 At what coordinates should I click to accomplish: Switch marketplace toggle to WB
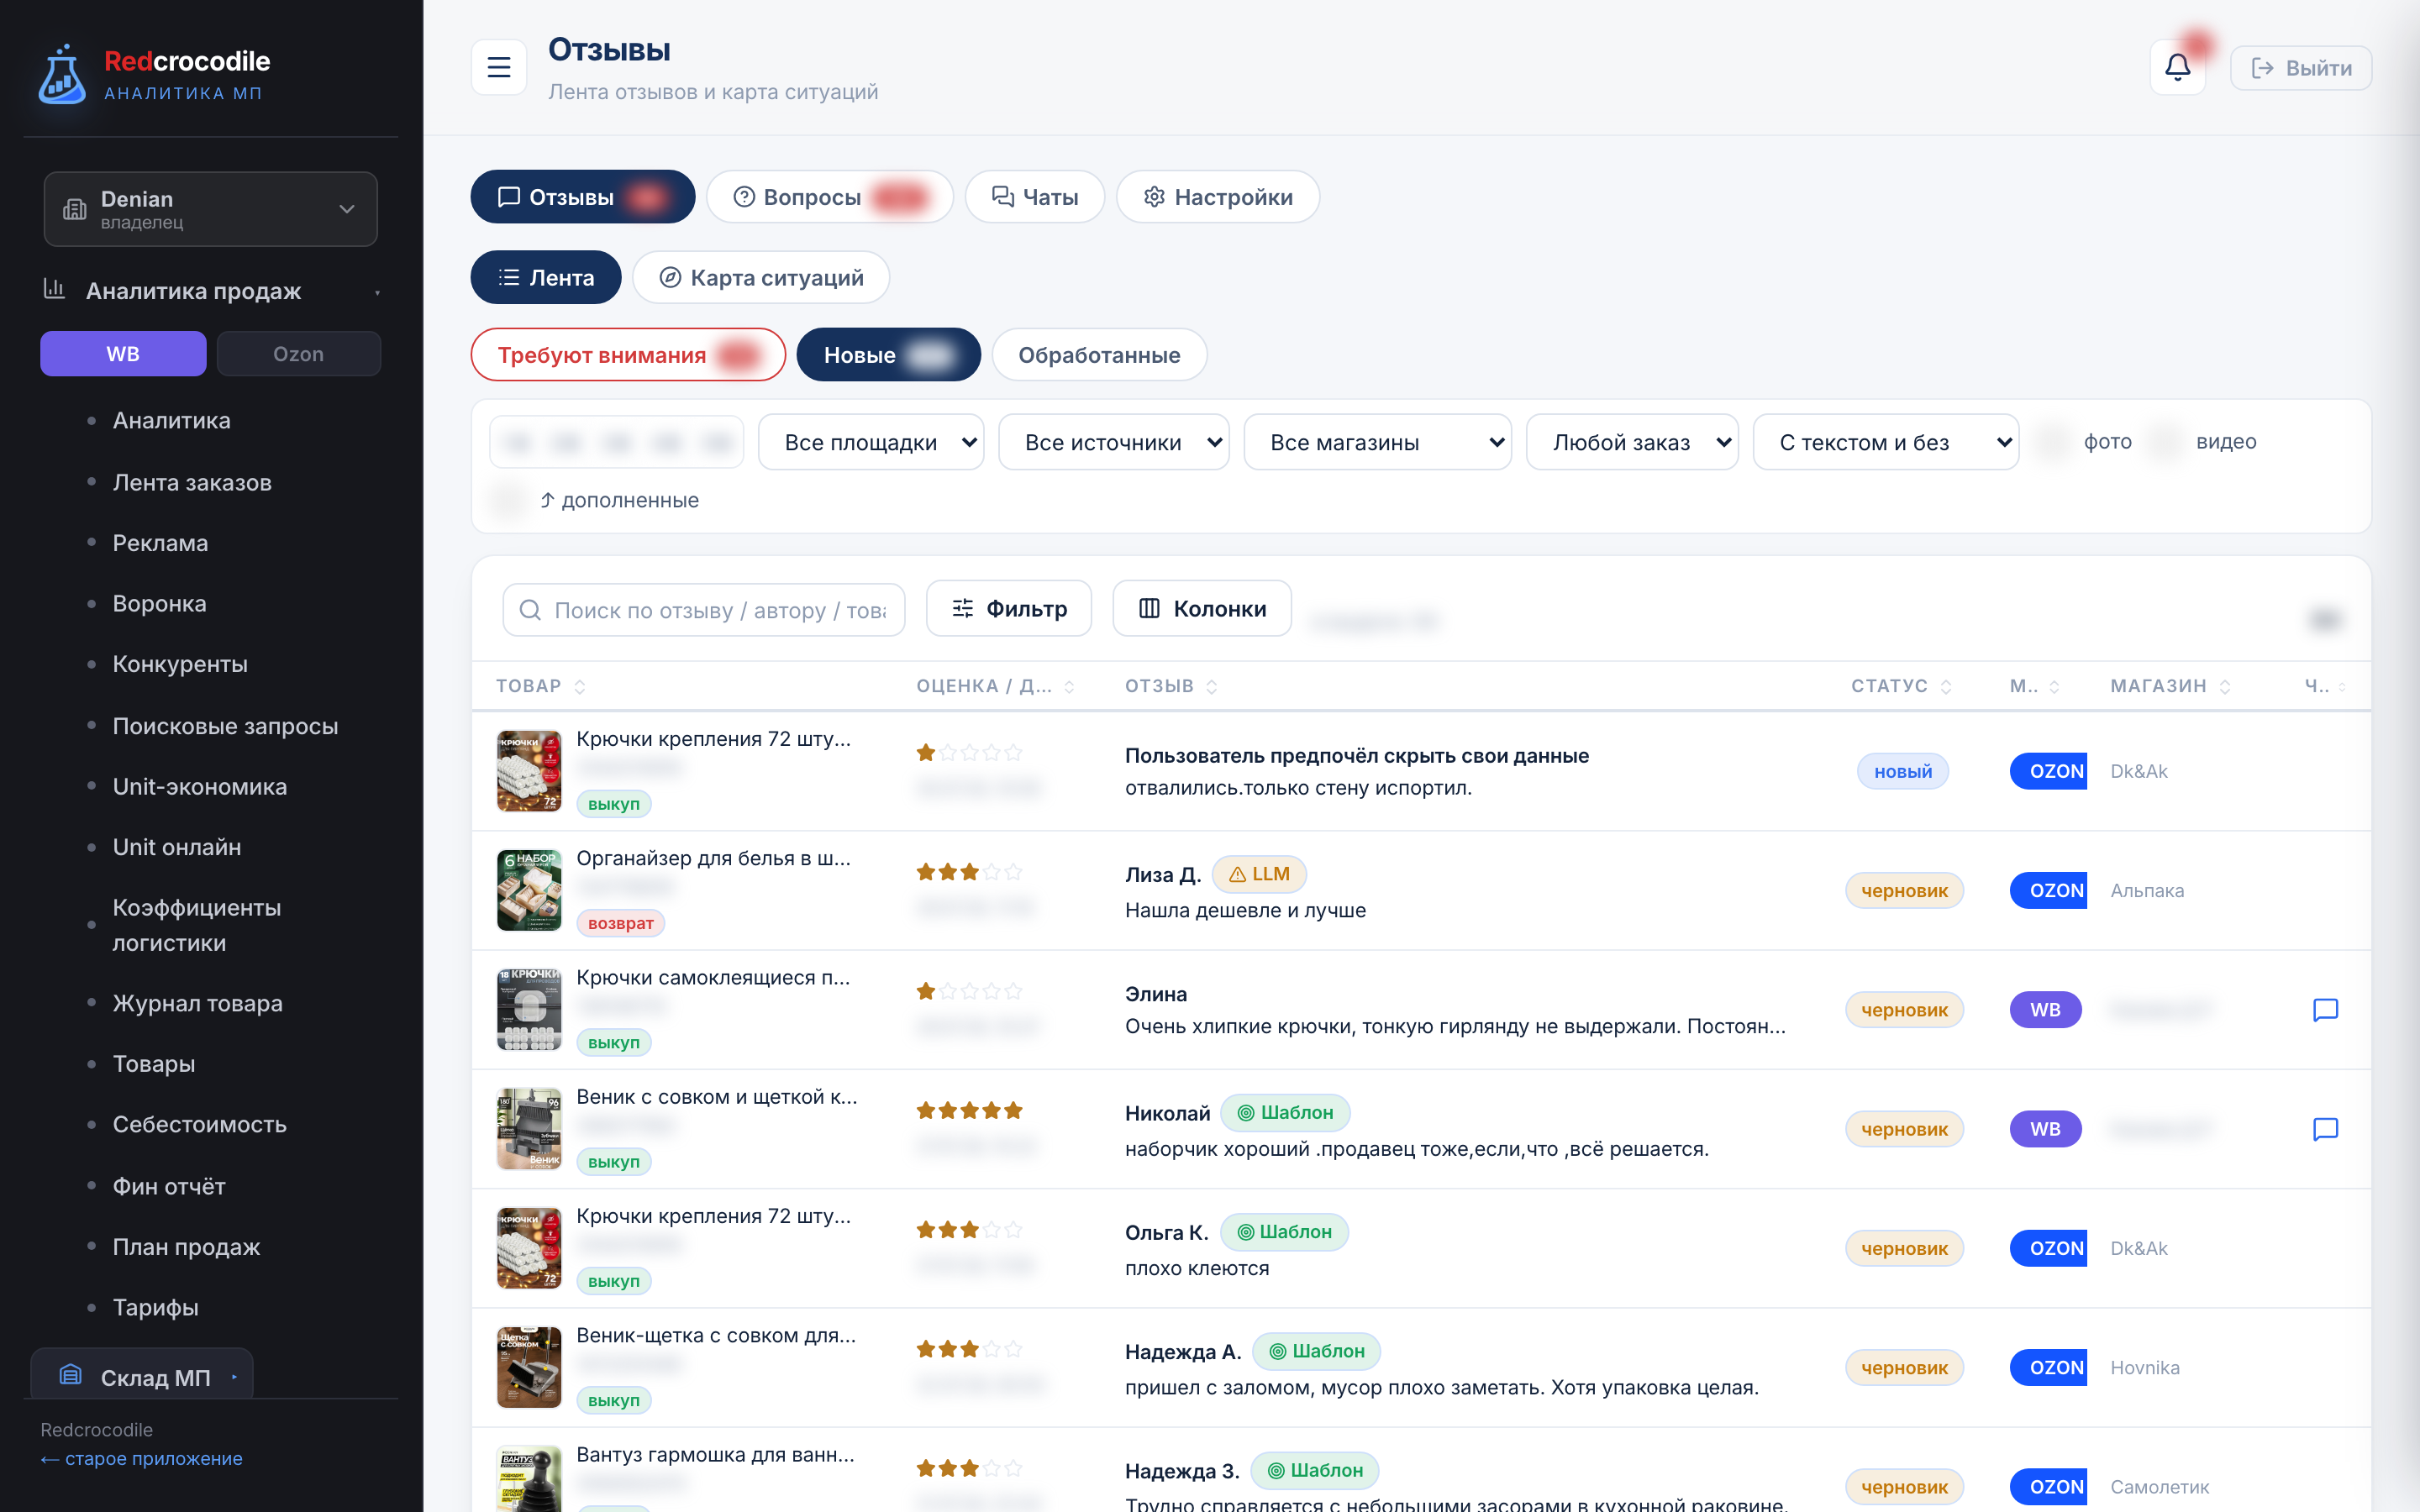click(x=123, y=354)
